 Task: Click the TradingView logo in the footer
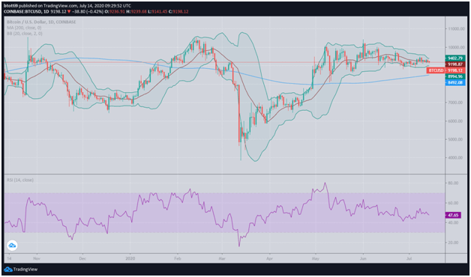(21, 270)
